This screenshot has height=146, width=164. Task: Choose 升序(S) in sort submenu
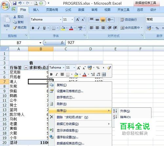click(132, 111)
